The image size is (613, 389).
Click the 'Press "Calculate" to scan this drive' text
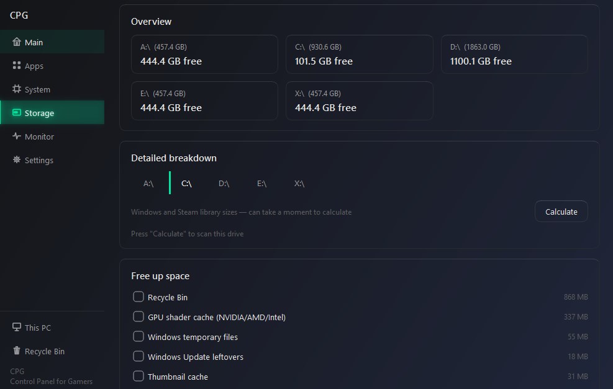click(188, 233)
